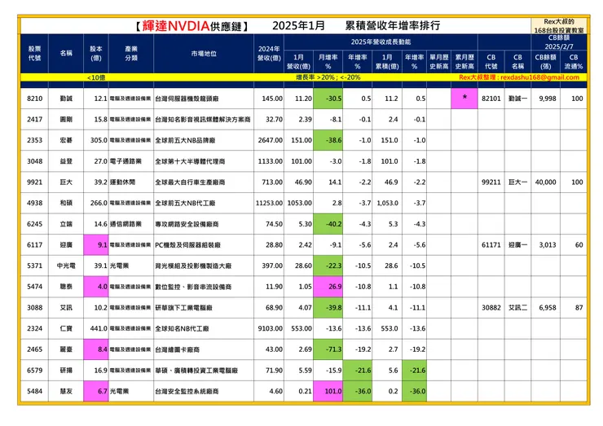Screen dimensions: 603x426
Task: Select the green cell '-40.2'
Action: pos(328,224)
